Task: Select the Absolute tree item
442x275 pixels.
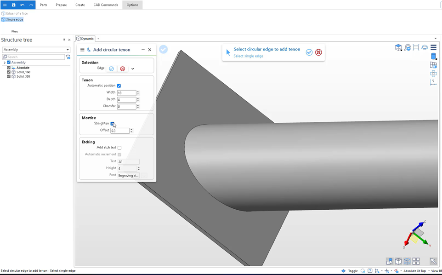Action: (x=23, y=68)
